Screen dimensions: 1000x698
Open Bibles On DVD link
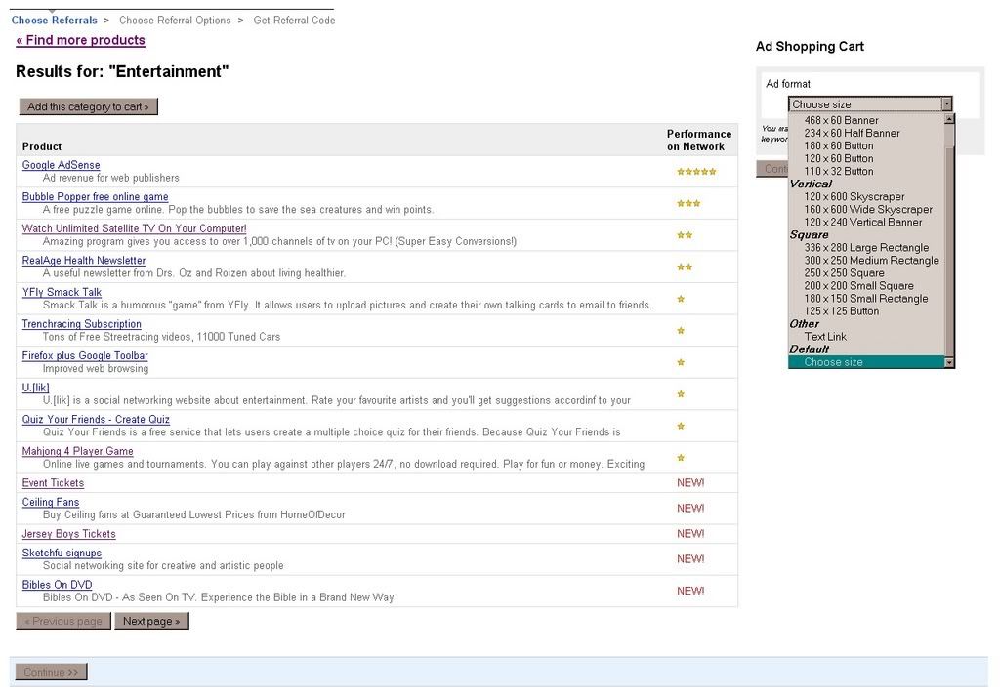57,585
